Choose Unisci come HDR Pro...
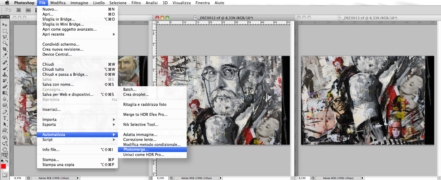The width and height of the screenshot is (441, 180). coord(152,155)
